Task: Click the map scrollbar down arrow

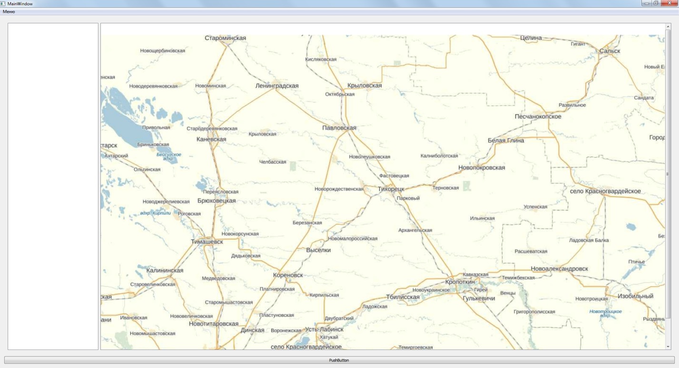Action: pyautogui.click(x=668, y=347)
